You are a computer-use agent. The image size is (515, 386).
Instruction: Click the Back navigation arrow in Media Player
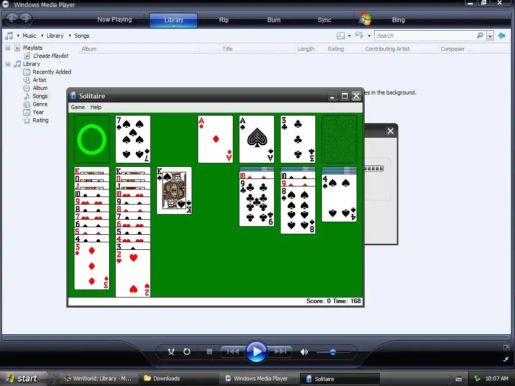click(12, 19)
